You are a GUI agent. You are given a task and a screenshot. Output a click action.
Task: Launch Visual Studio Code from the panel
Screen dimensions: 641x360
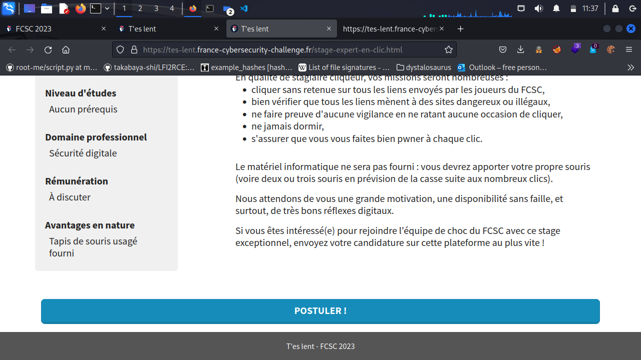tap(244, 8)
